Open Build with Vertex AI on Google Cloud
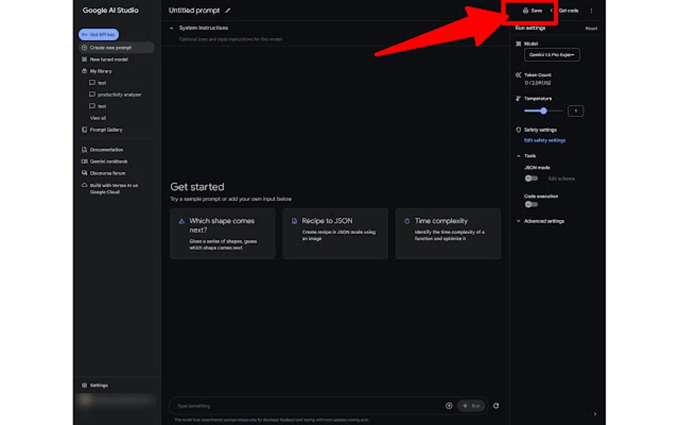This screenshot has height=425, width=679. point(113,185)
